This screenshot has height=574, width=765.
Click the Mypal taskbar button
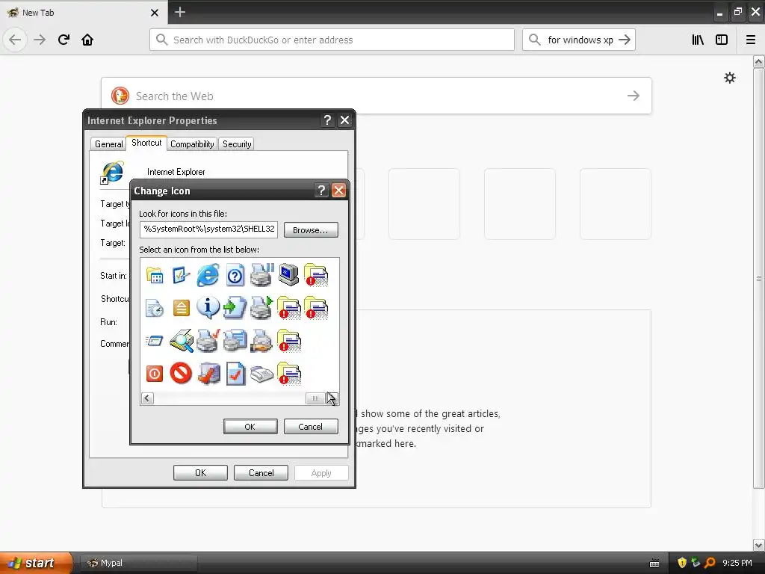[x=138, y=563]
